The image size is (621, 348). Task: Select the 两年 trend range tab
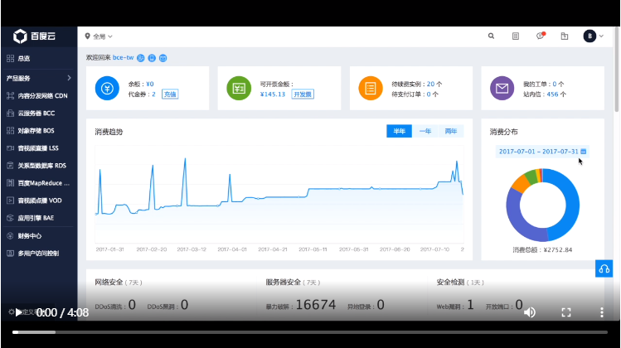(x=451, y=131)
